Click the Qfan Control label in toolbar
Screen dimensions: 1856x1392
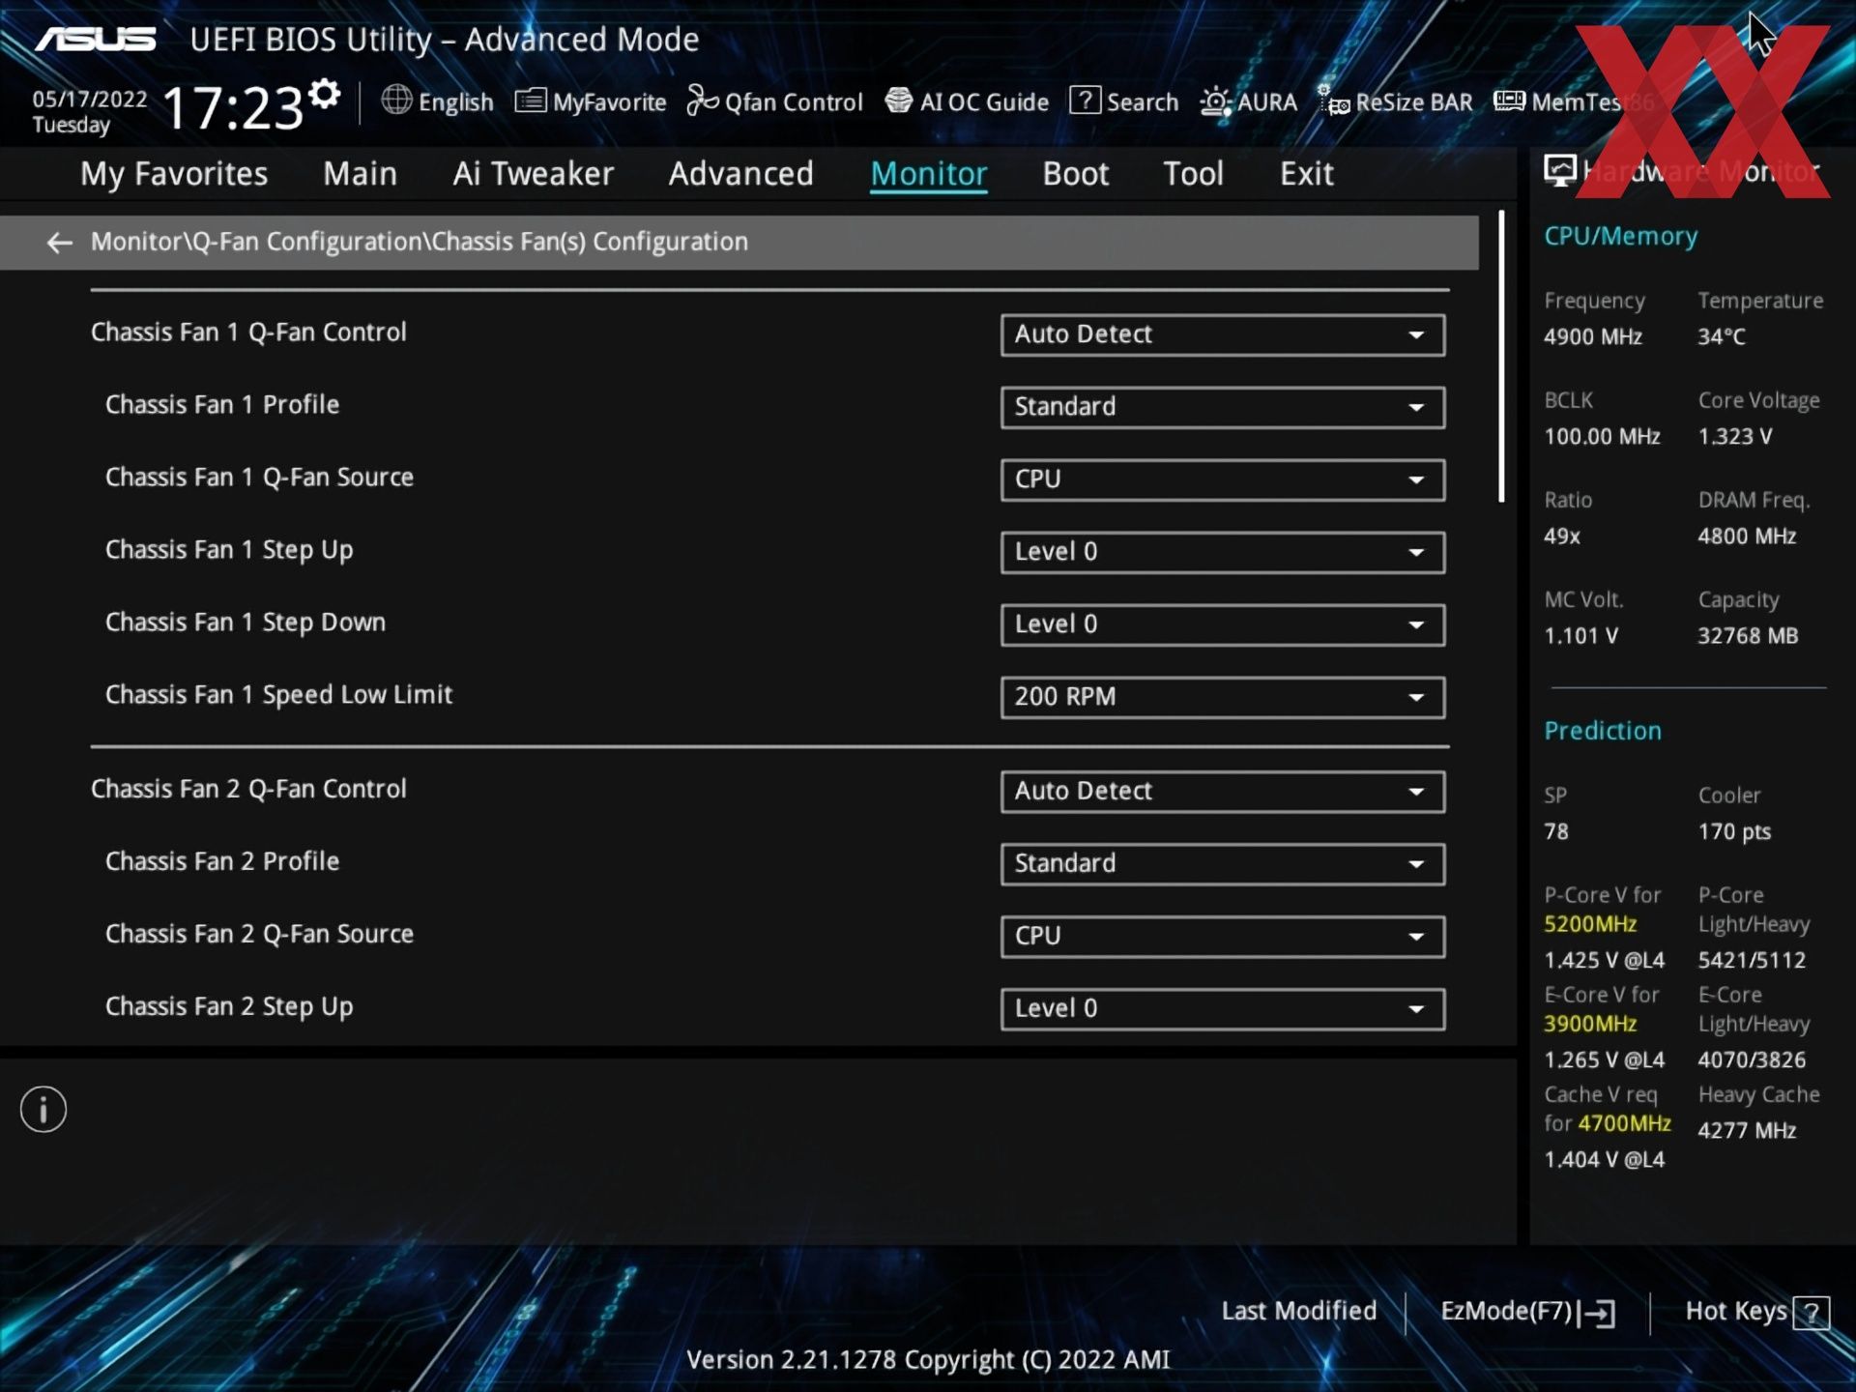pyautogui.click(x=793, y=102)
